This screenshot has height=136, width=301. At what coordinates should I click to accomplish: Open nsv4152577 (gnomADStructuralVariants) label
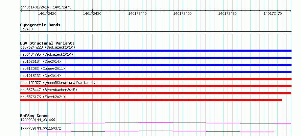click(58, 83)
